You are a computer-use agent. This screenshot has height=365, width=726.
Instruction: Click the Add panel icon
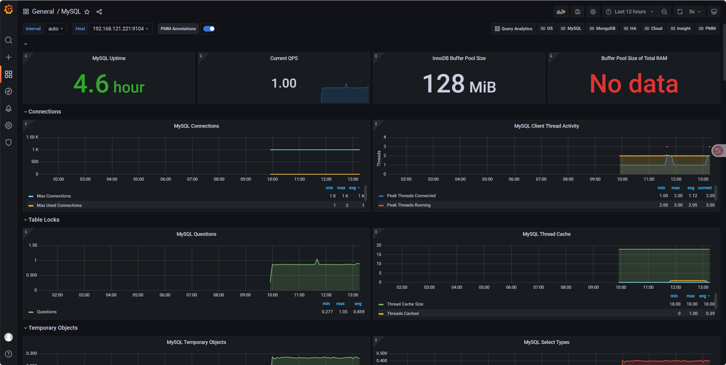[561, 12]
